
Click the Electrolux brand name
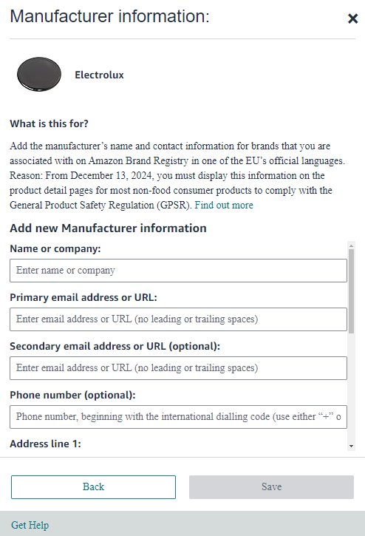99,75
